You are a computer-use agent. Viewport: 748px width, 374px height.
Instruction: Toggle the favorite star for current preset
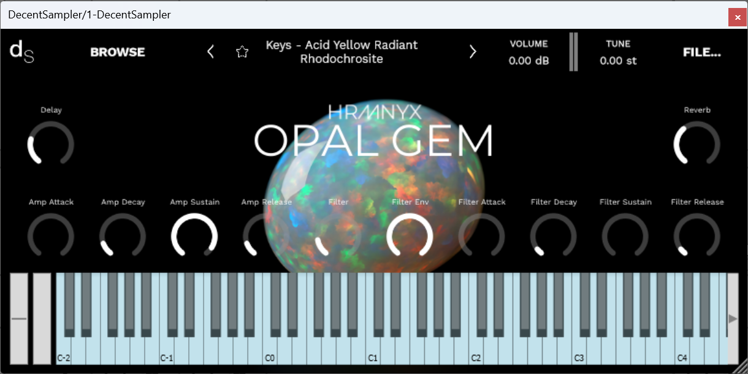pyautogui.click(x=242, y=52)
